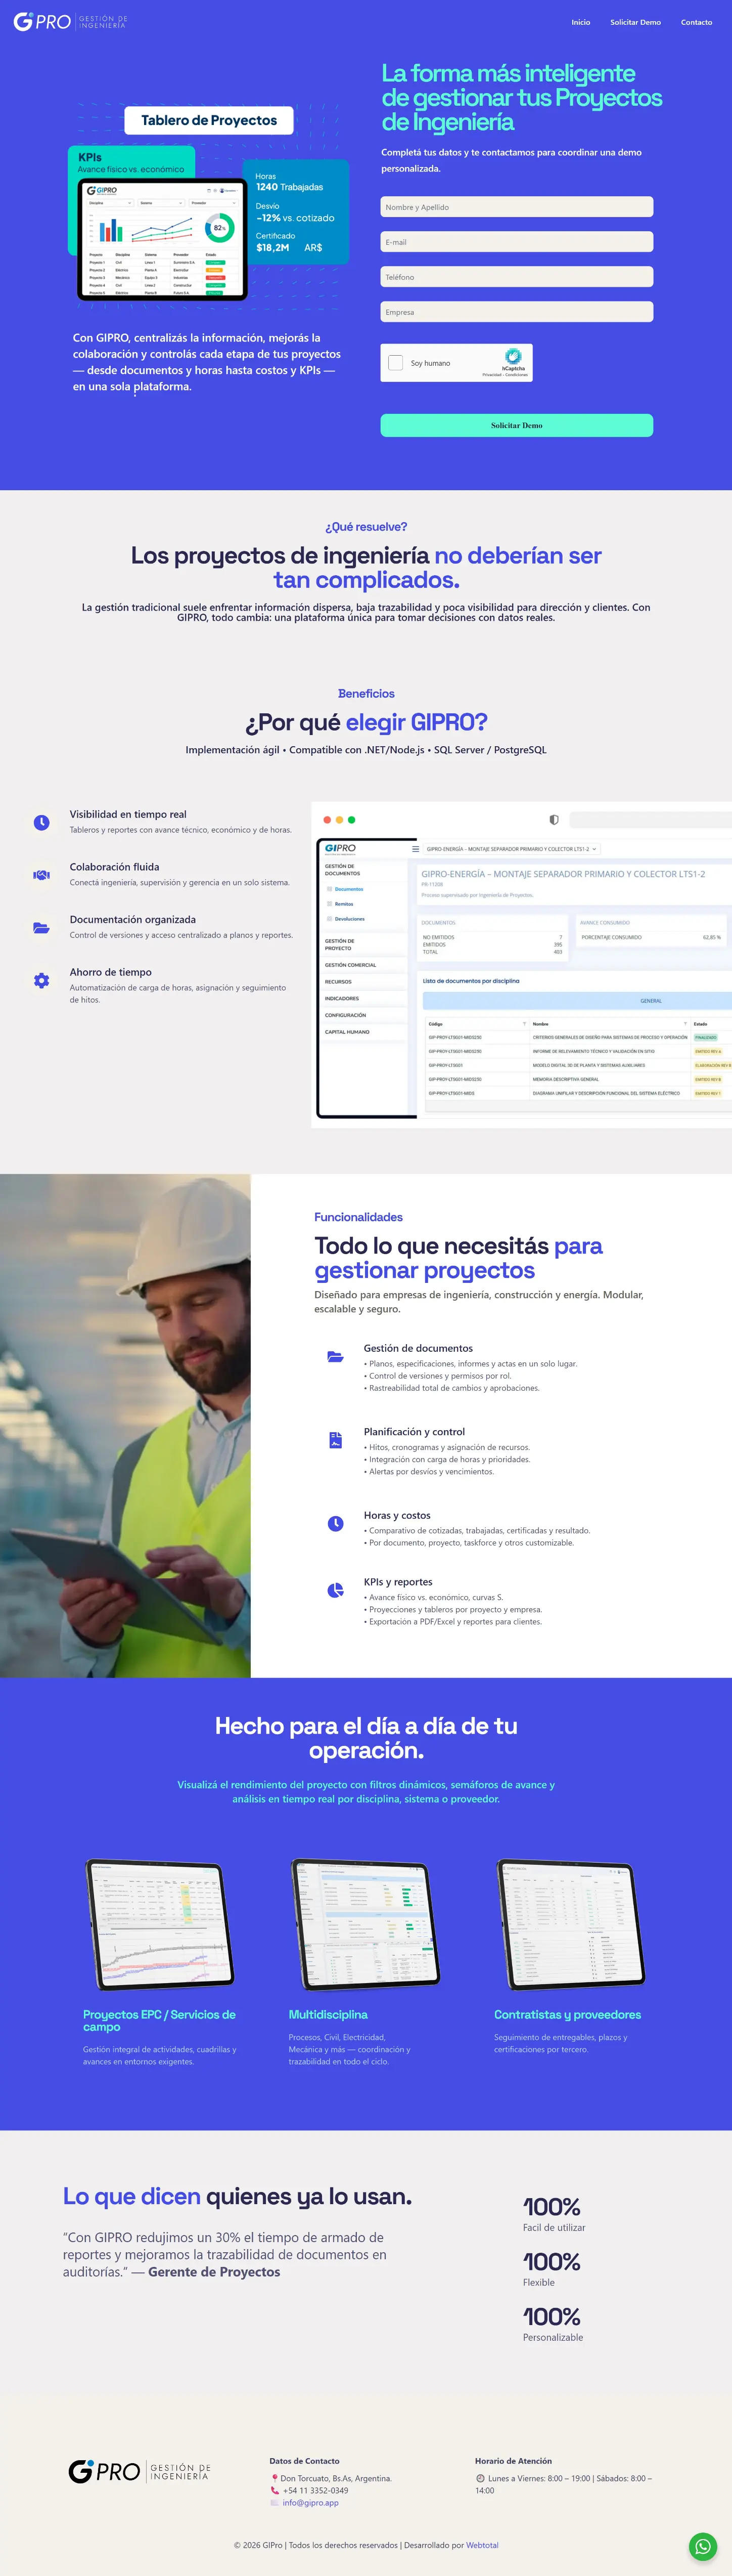Click the green Solicitar Demo submit button
This screenshot has height=2576, width=732.
click(516, 425)
